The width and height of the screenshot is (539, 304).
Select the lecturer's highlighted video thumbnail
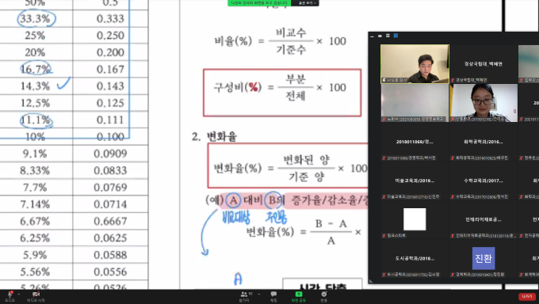pyautogui.click(x=415, y=64)
